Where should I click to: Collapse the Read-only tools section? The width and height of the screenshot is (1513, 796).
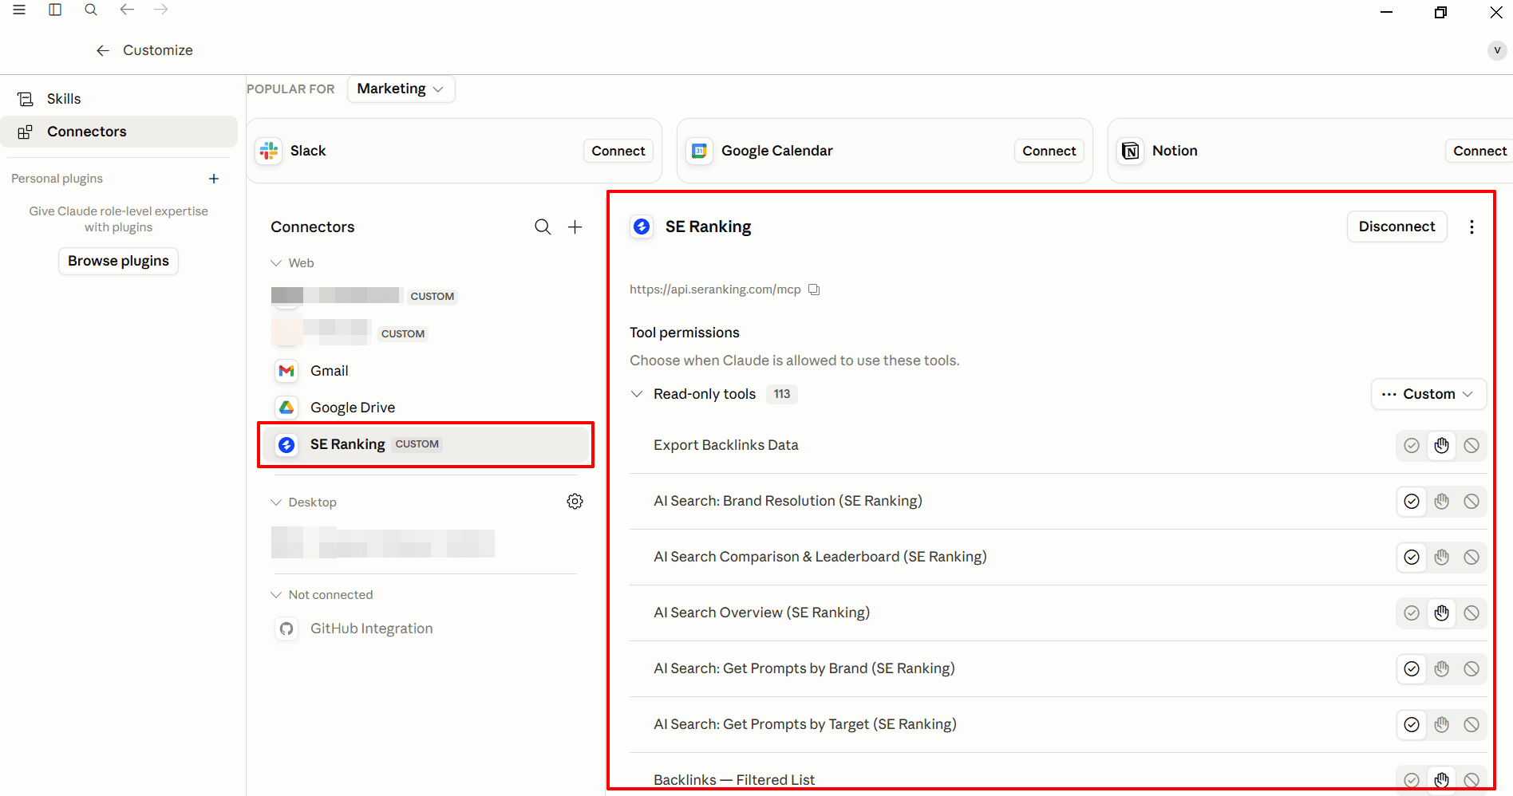(x=637, y=394)
